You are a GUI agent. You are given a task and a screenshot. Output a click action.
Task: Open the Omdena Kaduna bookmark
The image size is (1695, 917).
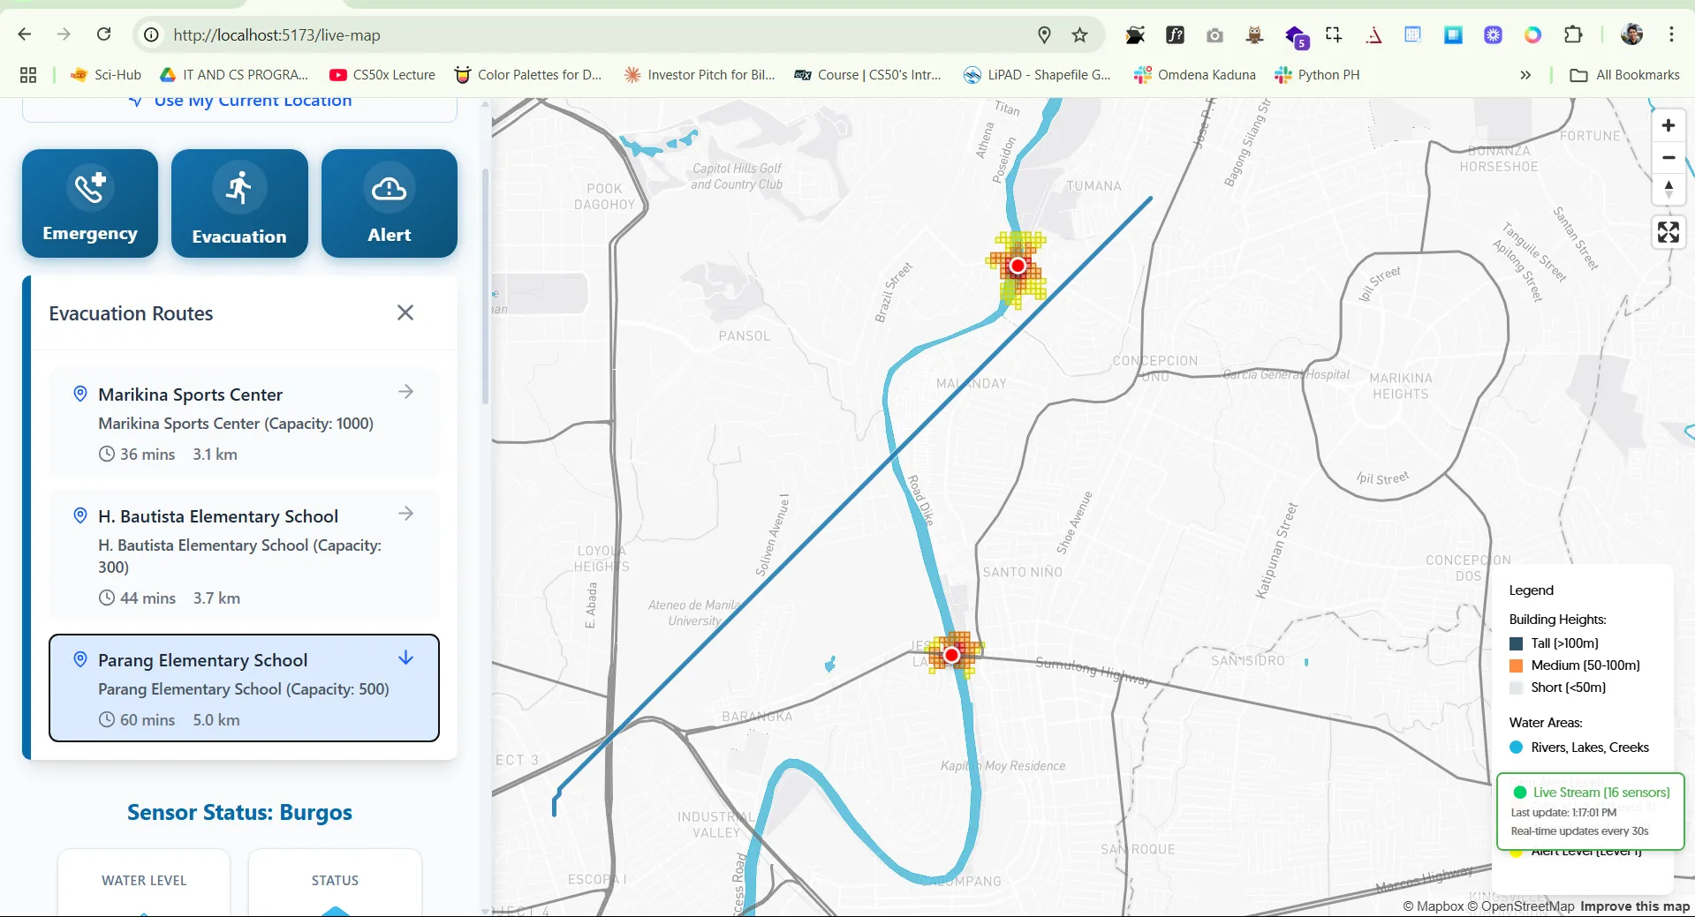[1195, 75]
